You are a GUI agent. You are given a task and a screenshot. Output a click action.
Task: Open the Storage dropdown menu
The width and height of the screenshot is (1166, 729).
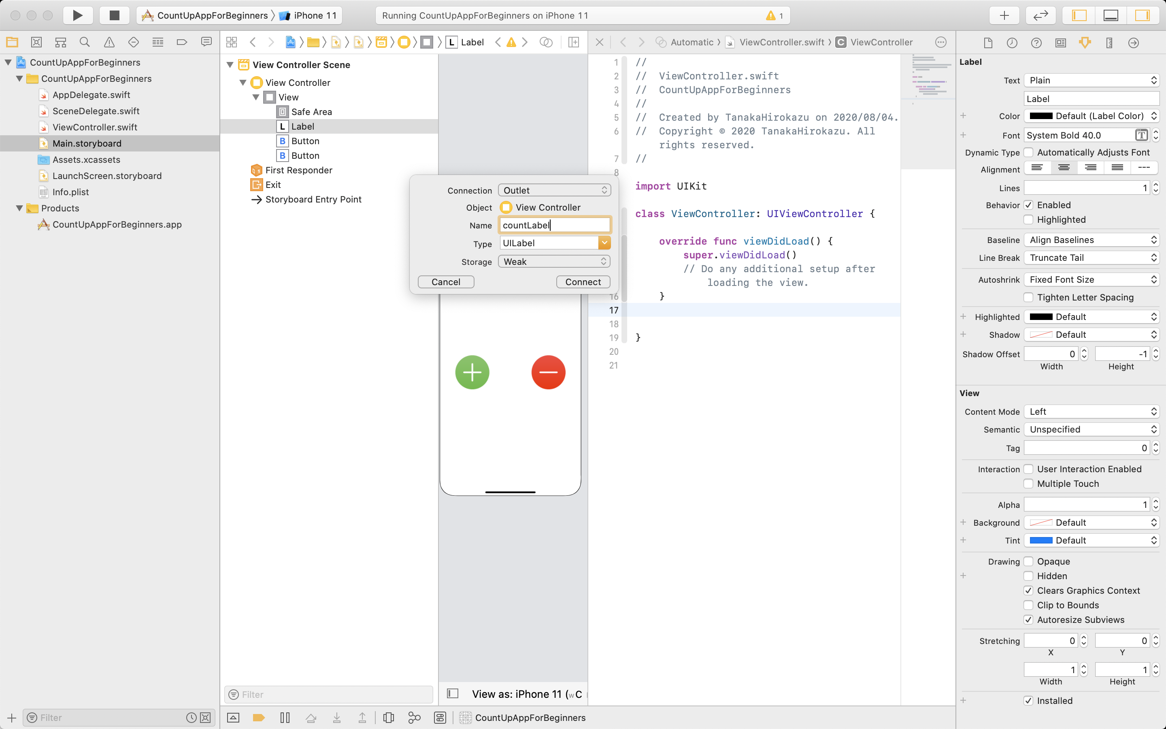[554, 261]
